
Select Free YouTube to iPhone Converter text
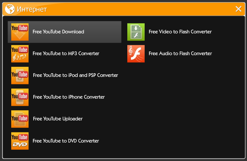click(x=69, y=97)
